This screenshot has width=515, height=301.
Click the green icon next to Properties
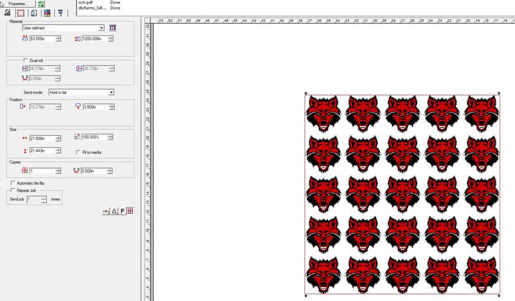(x=41, y=4)
